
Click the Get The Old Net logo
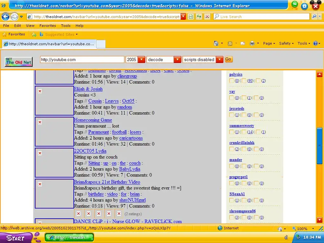[x=19, y=62]
